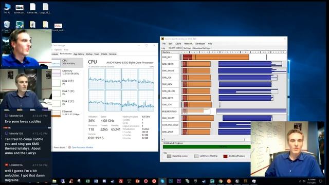
Task: Select CPU in the performance sidebar
Action: (x=67, y=62)
